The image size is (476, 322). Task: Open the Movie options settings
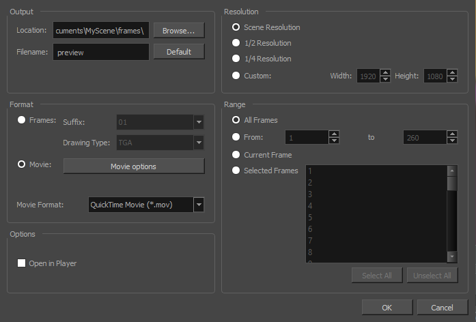133,166
